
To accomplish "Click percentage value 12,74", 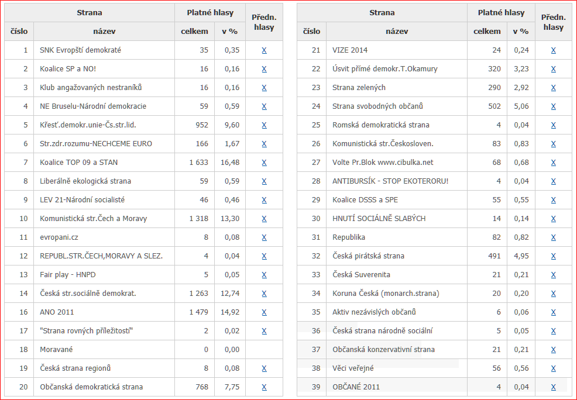I will pyautogui.click(x=230, y=294).
